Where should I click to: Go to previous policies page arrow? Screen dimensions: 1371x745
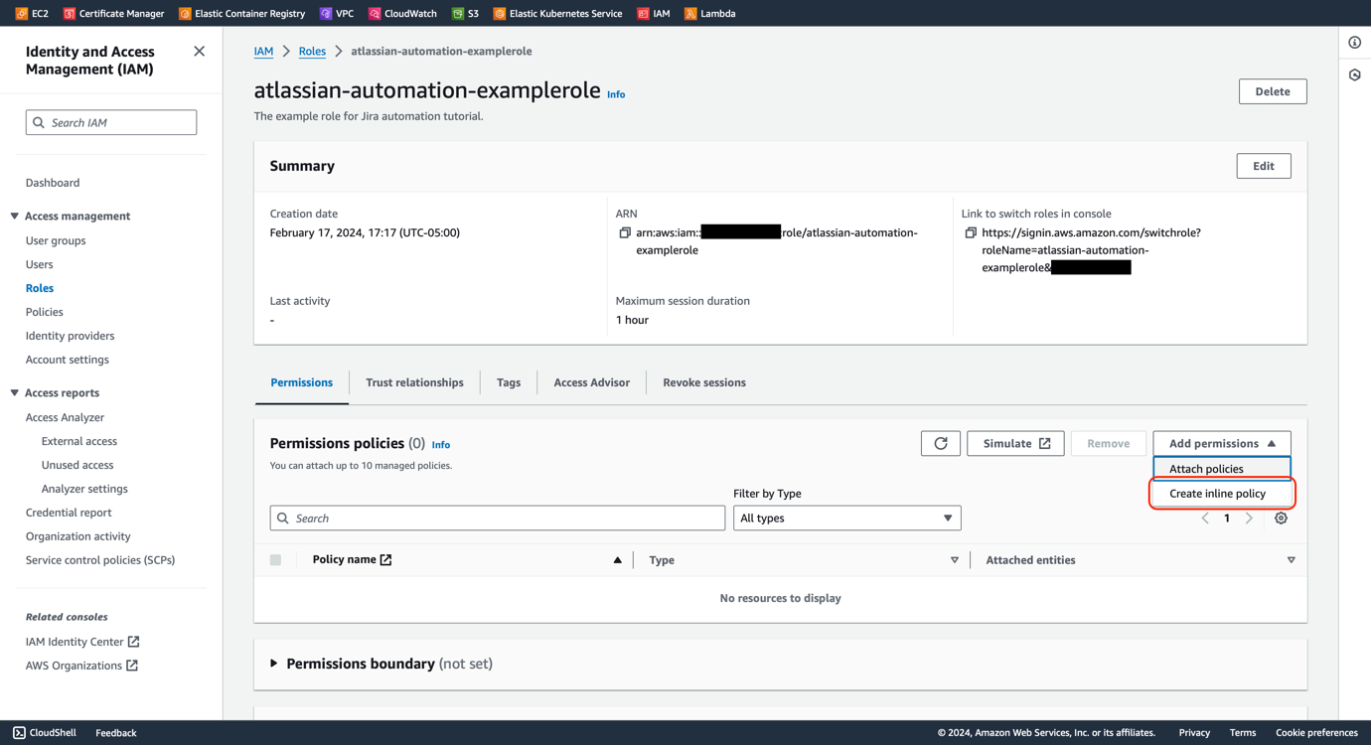click(x=1205, y=518)
